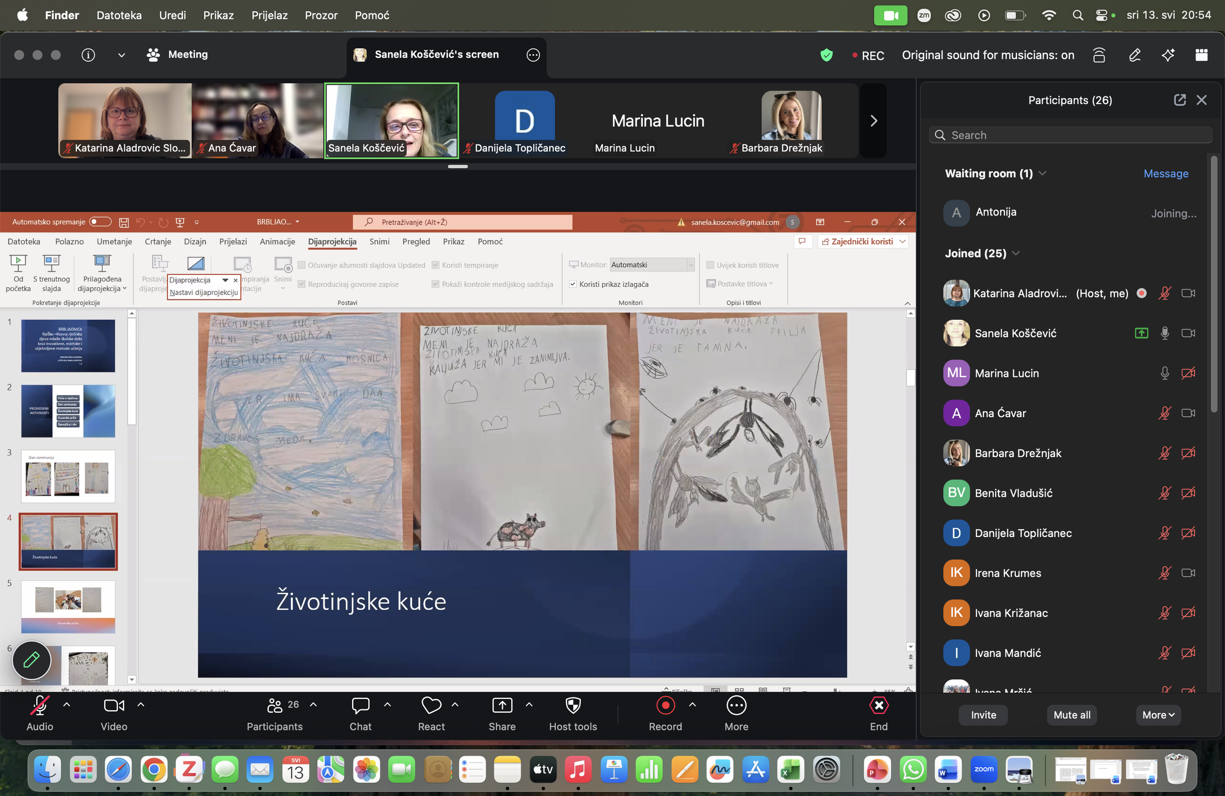Image resolution: width=1225 pixels, height=796 pixels.
Task: Open video options arrow next to Video
Action: click(x=141, y=704)
